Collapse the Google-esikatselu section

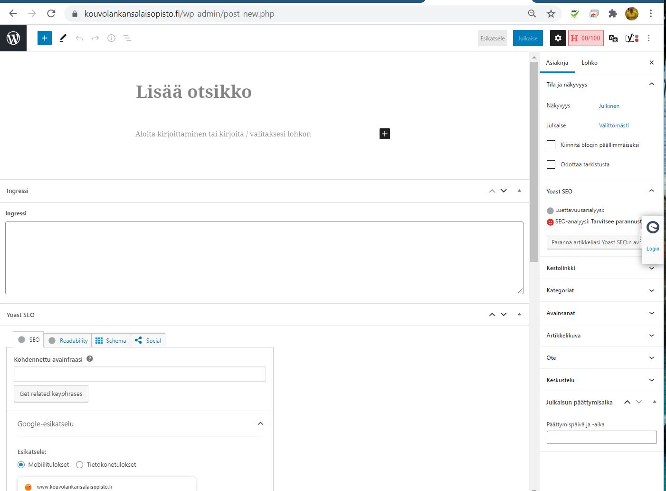260,424
